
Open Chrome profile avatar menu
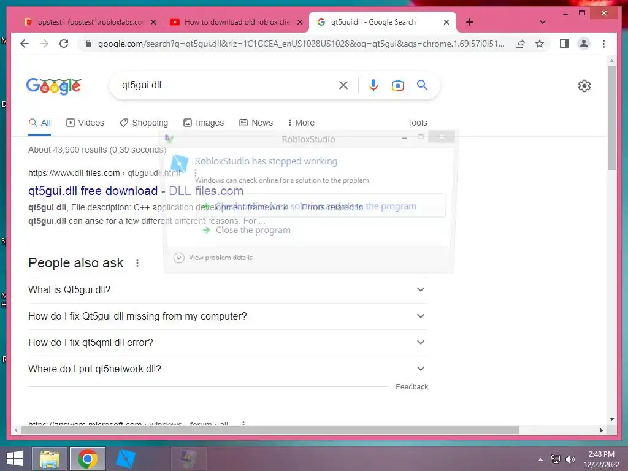pyautogui.click(x=584, y=44)
